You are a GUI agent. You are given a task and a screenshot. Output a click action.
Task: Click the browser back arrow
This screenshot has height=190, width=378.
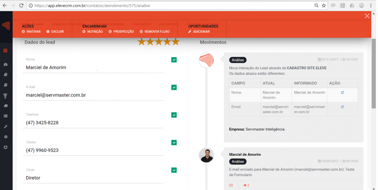[x=5, y=6]
